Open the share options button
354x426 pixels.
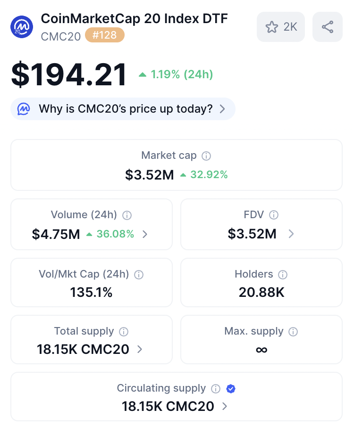point(328,27)
